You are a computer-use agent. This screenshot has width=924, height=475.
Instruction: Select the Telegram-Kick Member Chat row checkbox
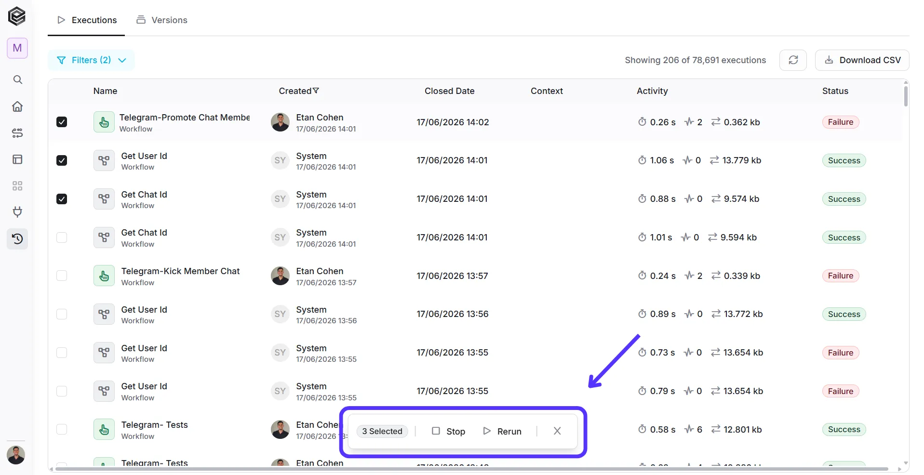[62, 276]
